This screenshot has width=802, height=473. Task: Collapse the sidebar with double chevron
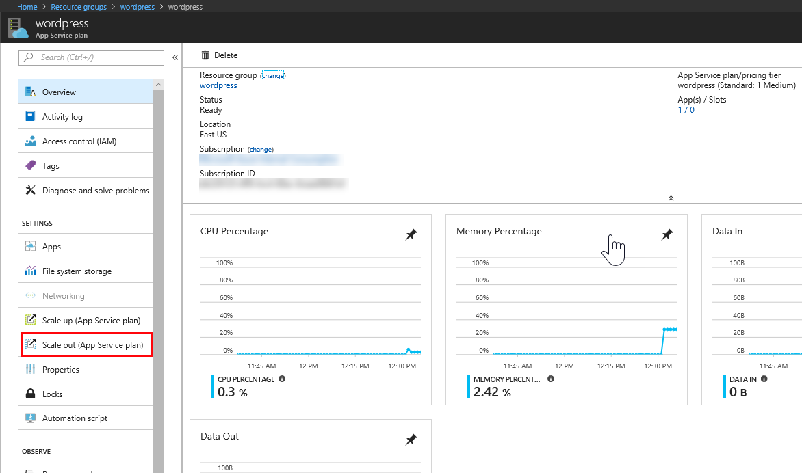(175, 57)
